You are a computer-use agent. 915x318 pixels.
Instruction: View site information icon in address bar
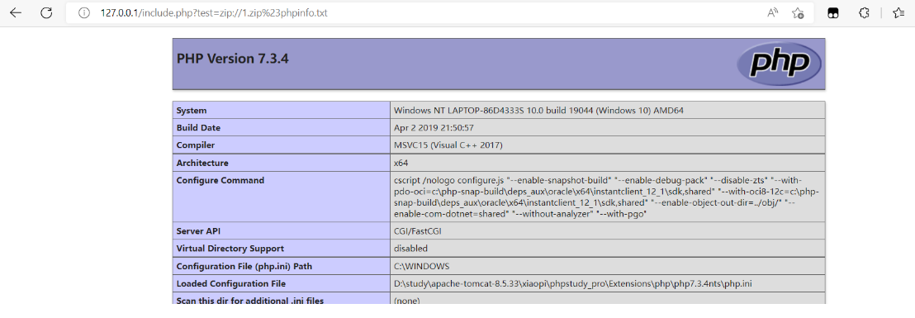pyautogui.click(x=83, y=13)
